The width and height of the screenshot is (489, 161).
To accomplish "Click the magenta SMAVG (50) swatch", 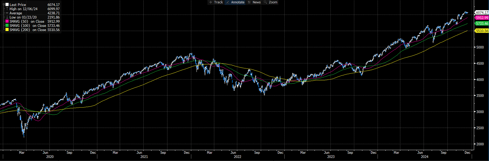I will coord(7,21).
